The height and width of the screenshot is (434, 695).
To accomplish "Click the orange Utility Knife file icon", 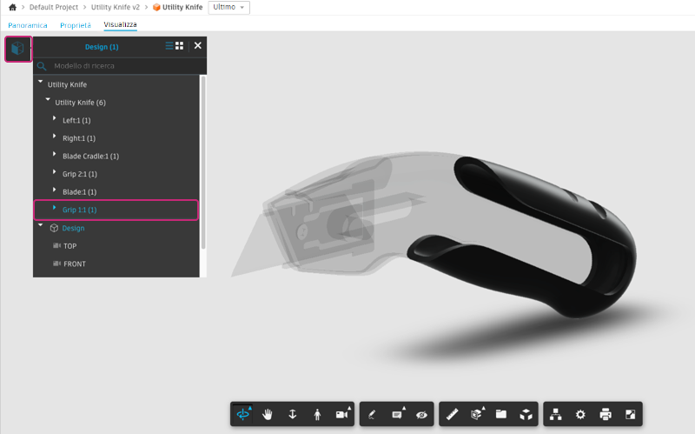I will 156,8.
